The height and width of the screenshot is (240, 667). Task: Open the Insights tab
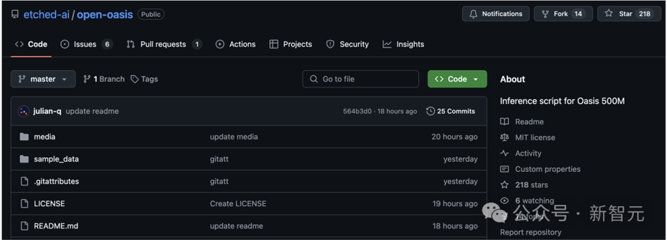pos(404,44)
